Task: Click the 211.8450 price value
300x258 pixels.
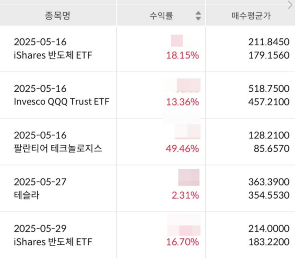Action: pyautogui.click(x=269, y=42)
